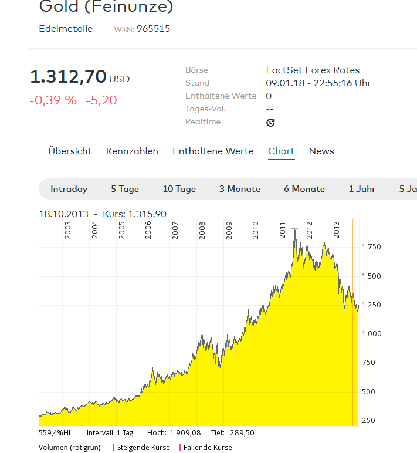Click the Edelmetalle category label
The width and height of the screenshot is (417, 453).
tap(66, 28)
